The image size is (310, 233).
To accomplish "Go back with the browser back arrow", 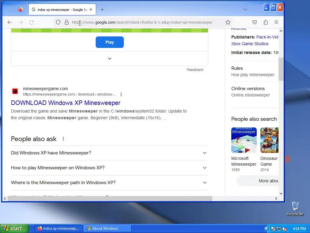I will tap(9, 22).
